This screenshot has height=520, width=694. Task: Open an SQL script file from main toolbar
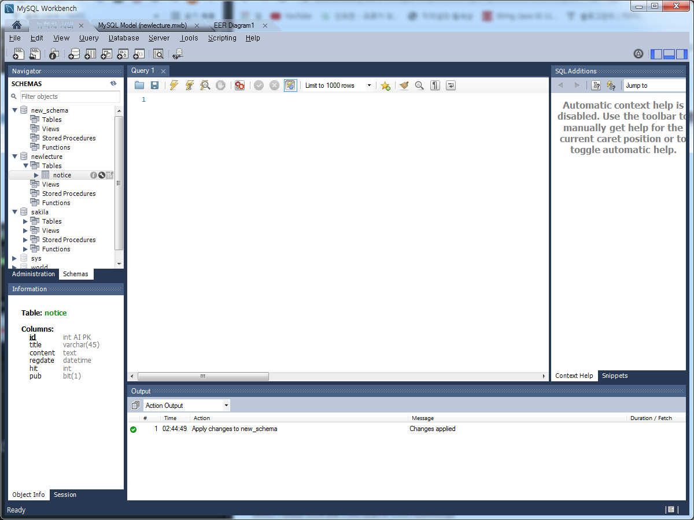point(35,54)
